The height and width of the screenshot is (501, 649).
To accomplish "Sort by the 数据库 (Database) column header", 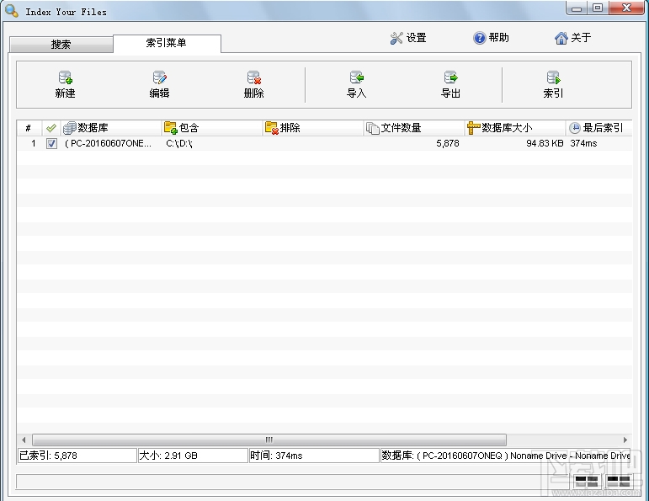I will [x=111, y=128].
